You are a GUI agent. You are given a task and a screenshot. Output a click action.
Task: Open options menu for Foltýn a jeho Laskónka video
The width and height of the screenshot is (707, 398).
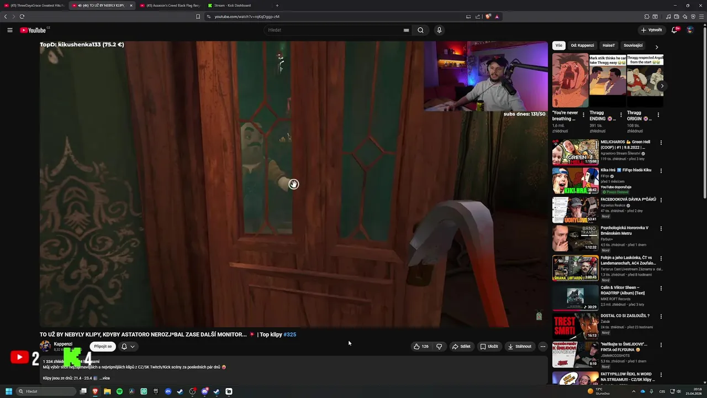[x=661, y=258]
